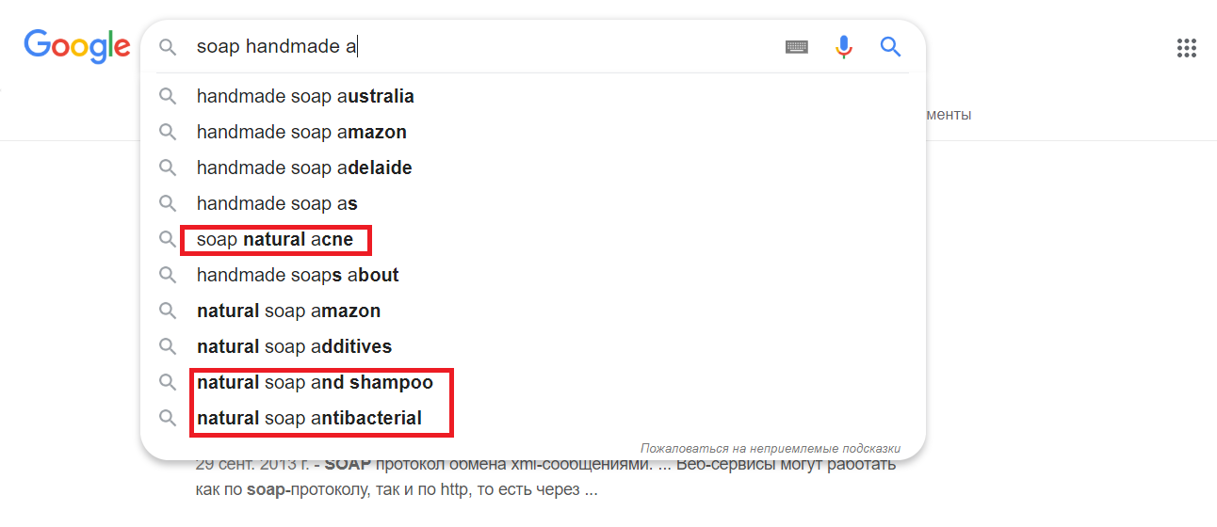Start voice search with microphone icon
1217x527 pixels.
click(x=844, y=47)
